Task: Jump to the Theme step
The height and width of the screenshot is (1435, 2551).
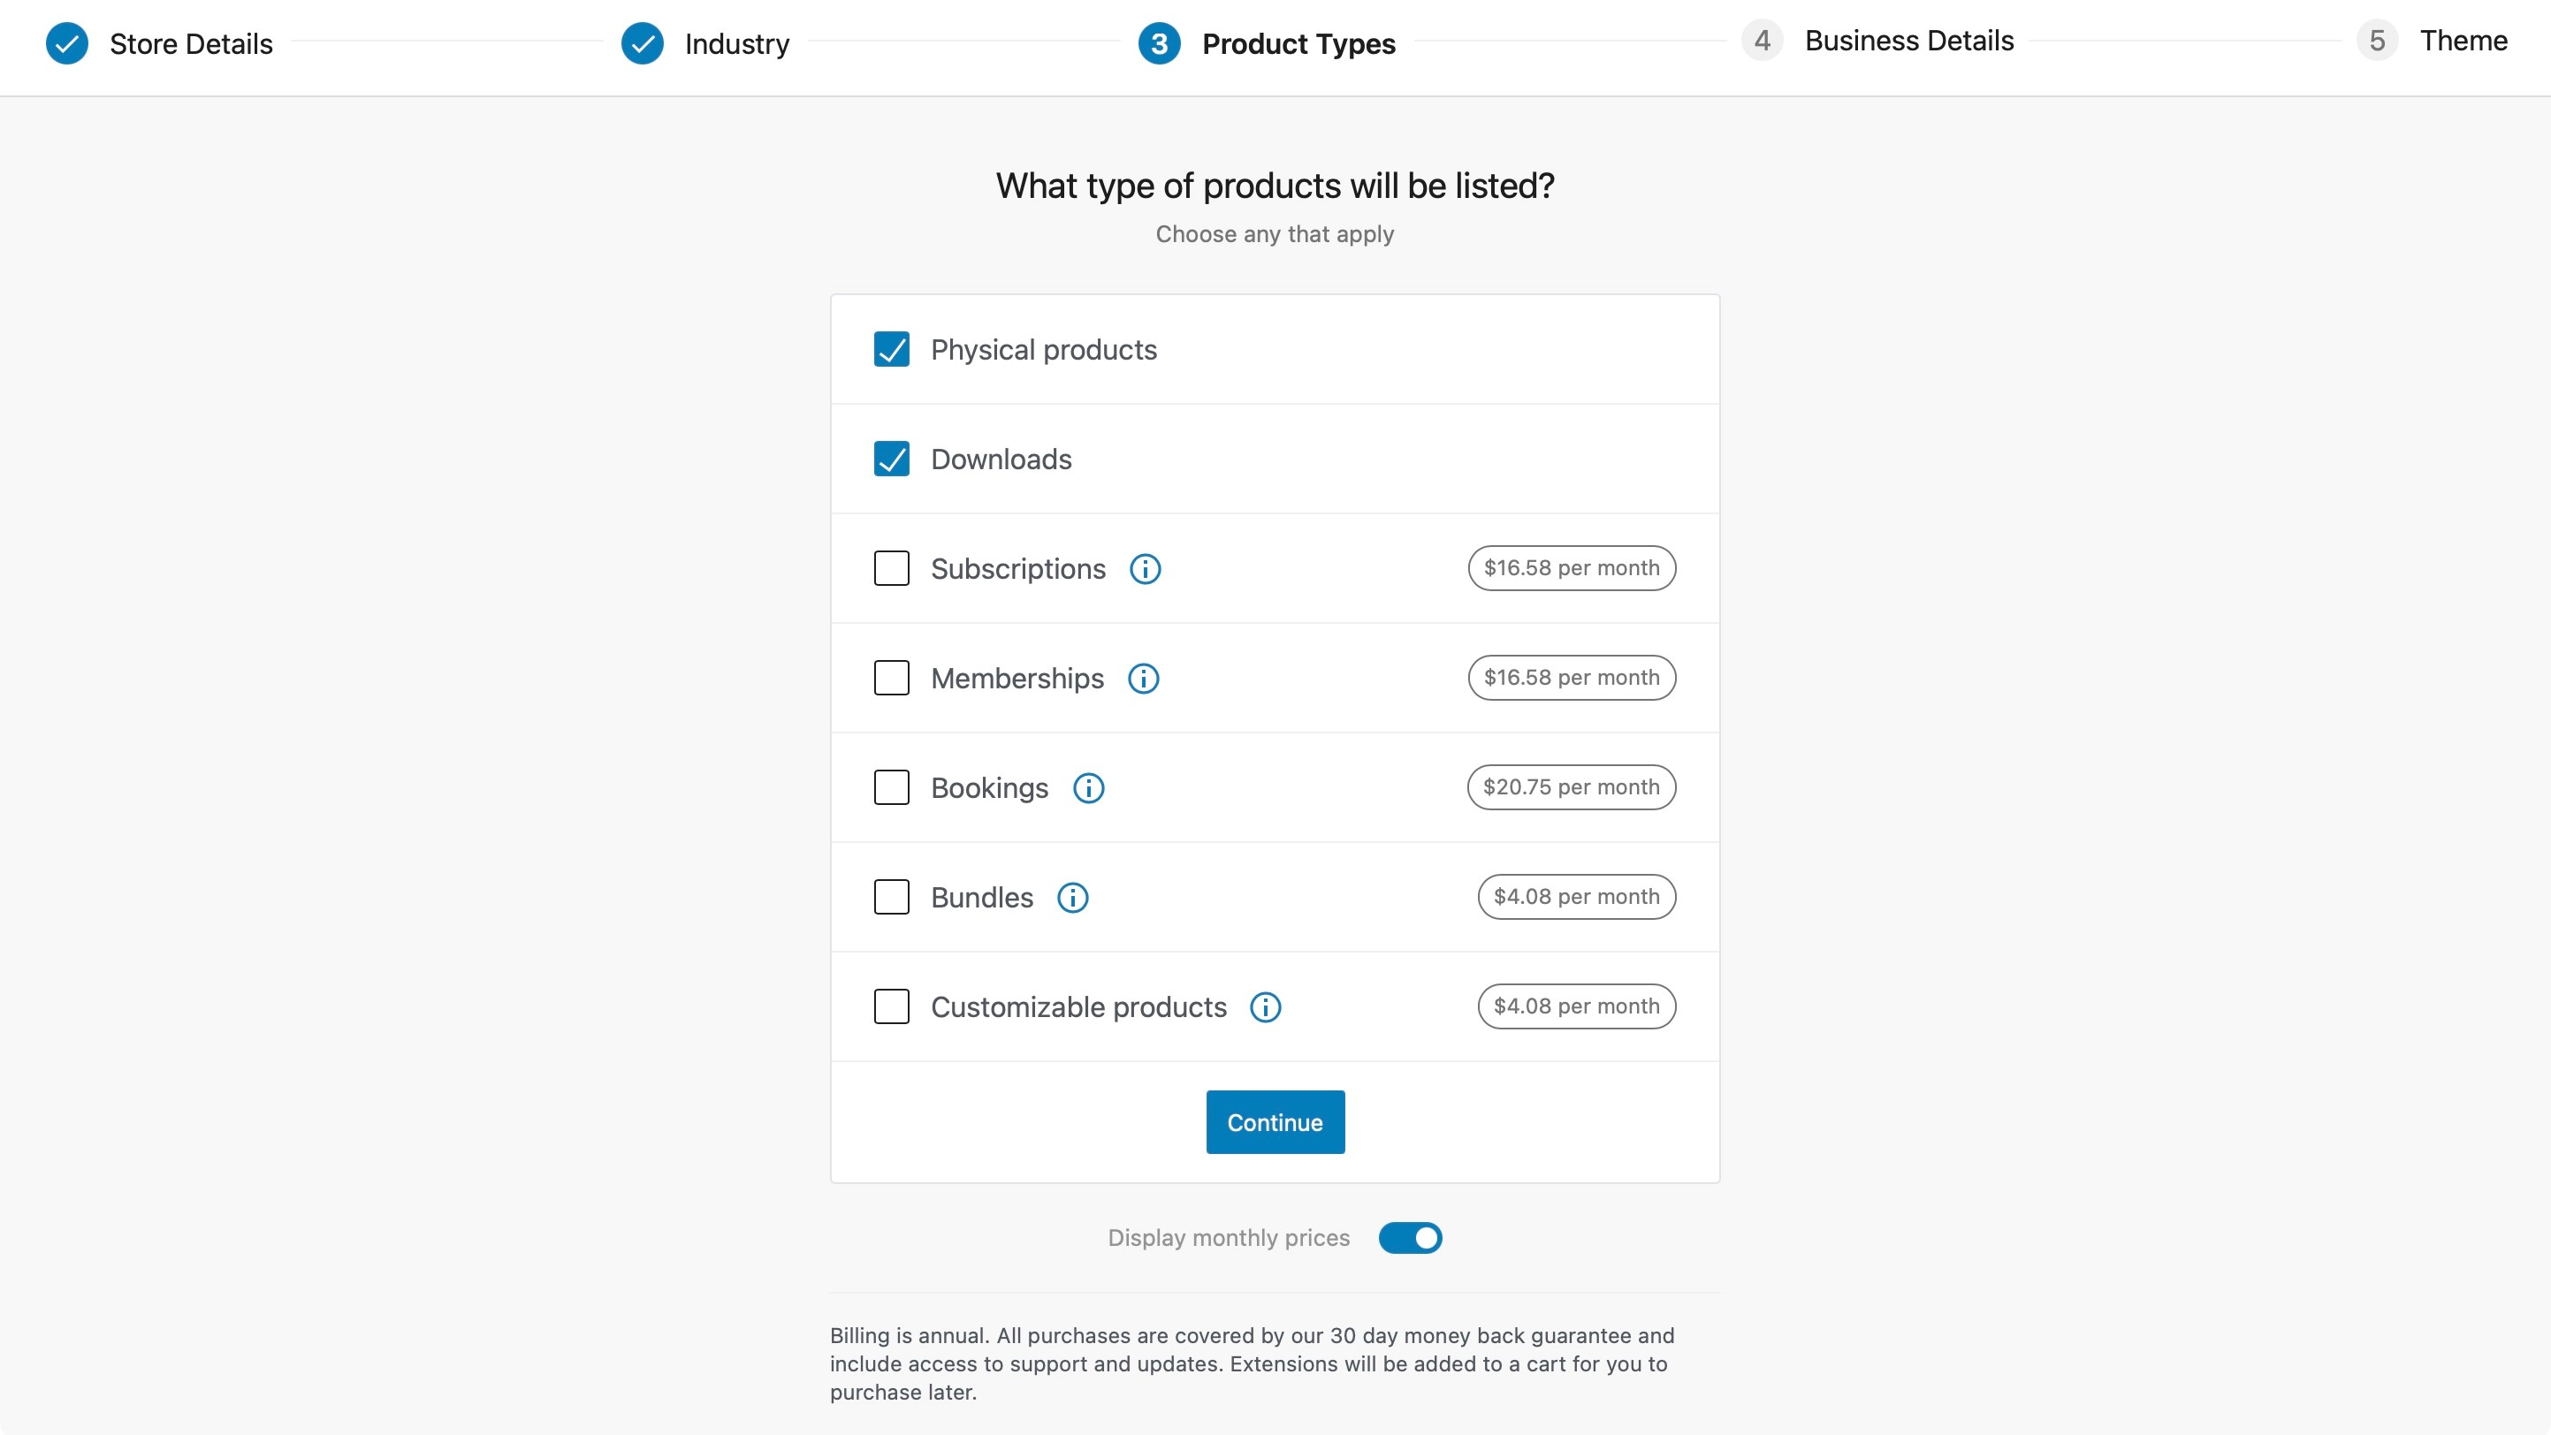Action: (2462, 41)
